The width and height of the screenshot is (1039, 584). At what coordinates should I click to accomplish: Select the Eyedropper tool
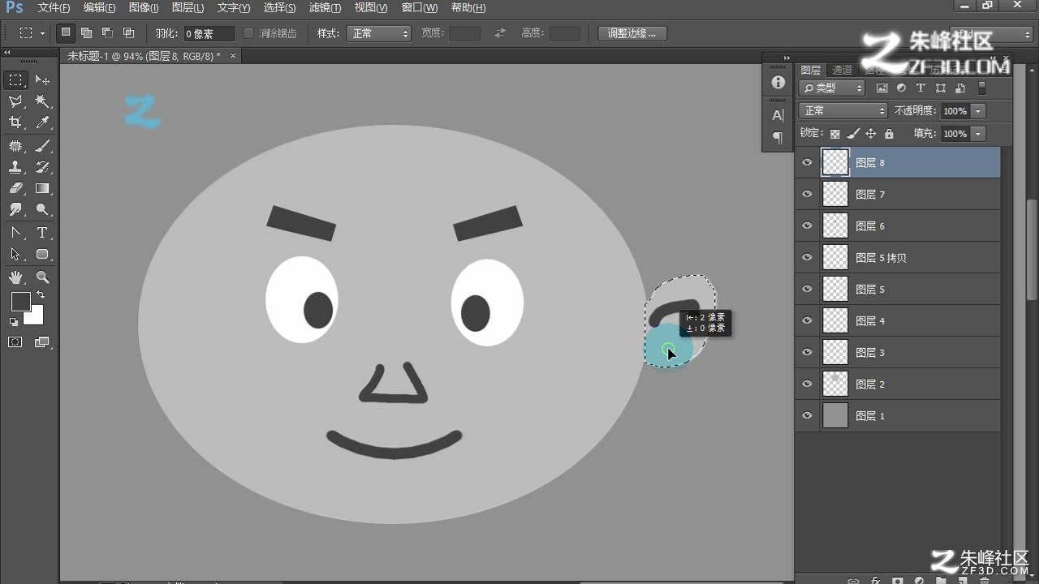[42, 122]
